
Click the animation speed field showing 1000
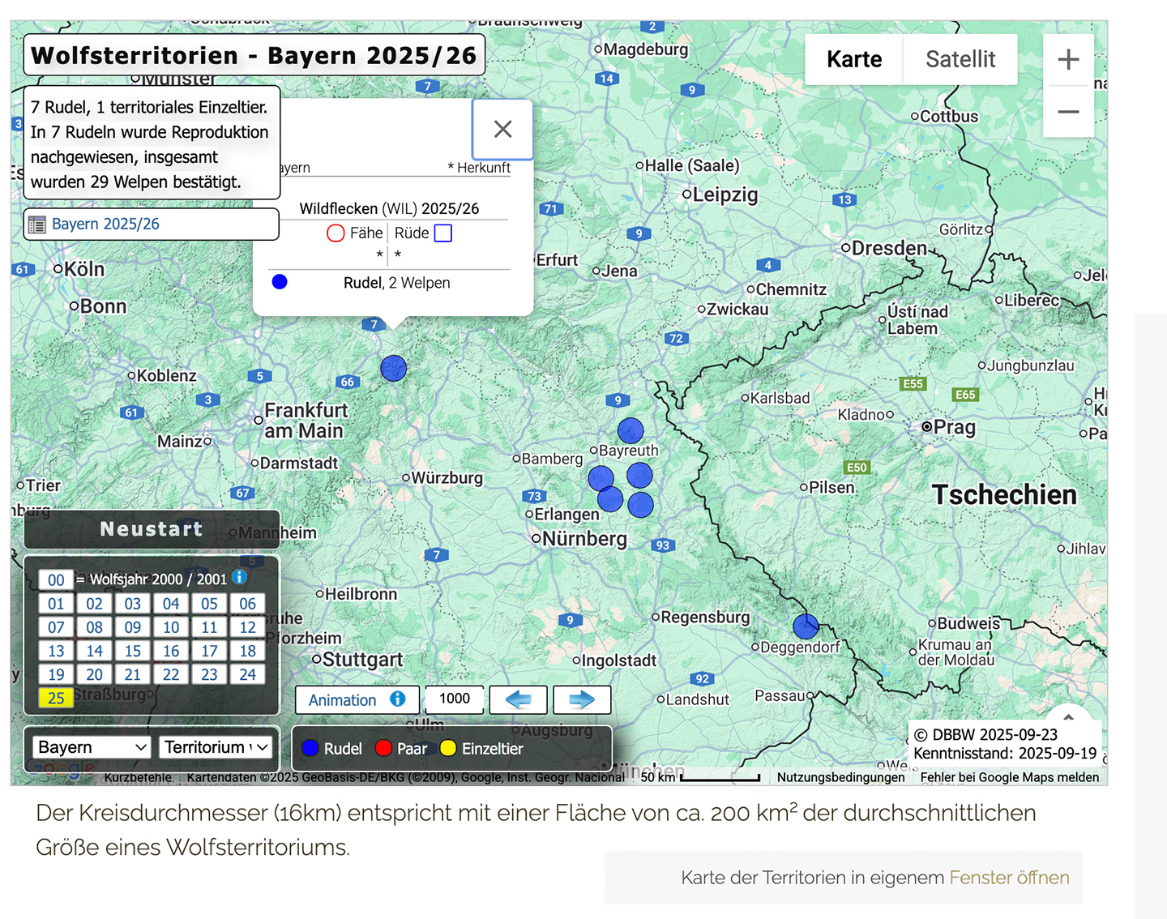[x=455, y=699]
